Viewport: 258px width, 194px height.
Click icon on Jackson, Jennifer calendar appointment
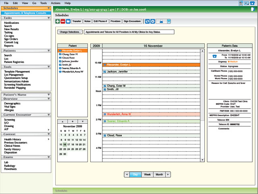point(105,72)
